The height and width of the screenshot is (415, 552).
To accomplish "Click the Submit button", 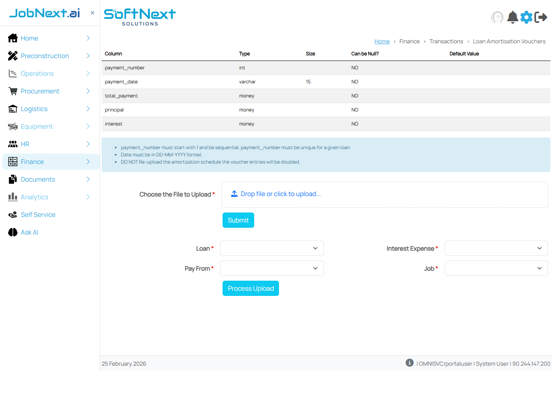I will coord(238,220).
